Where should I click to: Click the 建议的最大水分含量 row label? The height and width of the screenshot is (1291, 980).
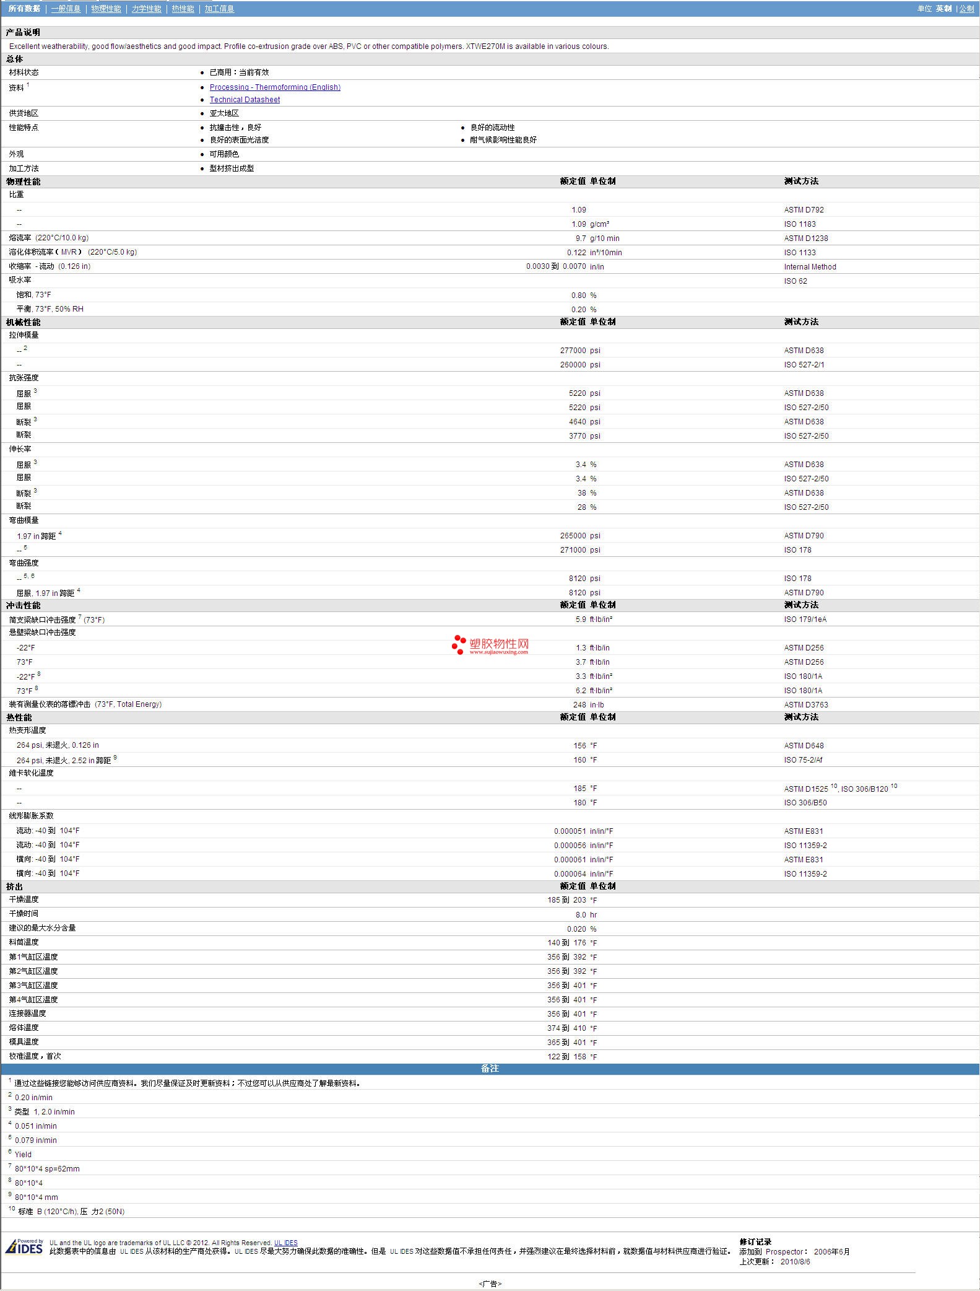pos(42,928)
